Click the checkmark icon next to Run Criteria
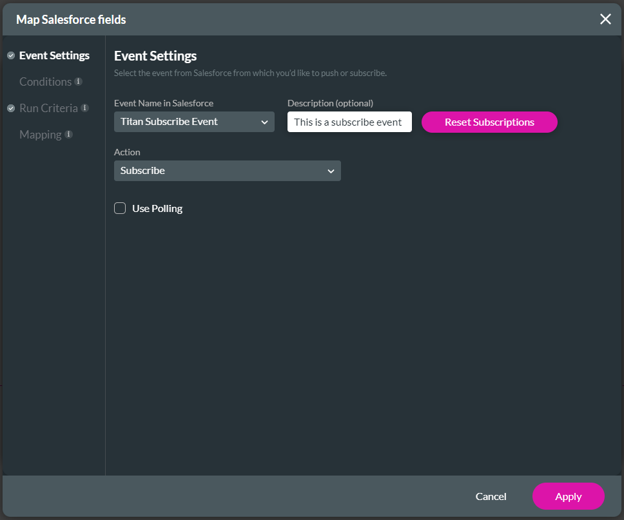This screenshot has height=520, width=624. pyautogui.click(x=10, y=108)
